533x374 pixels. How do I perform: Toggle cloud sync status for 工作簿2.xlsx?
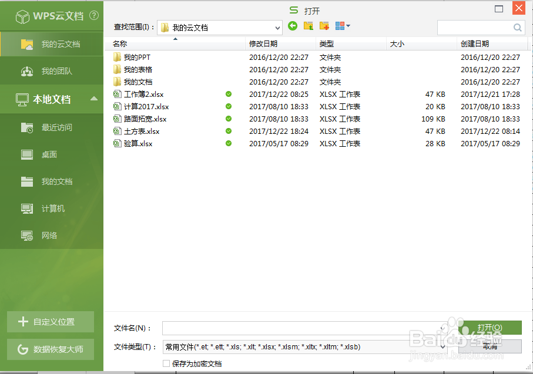point(229,94)
